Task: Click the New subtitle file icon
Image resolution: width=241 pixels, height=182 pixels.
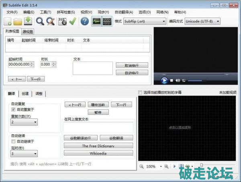Action: (7, 22)
